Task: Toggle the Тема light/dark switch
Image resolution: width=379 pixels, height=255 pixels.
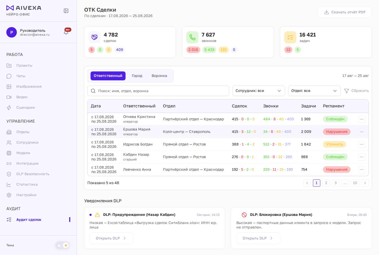Action: point(62,245)
